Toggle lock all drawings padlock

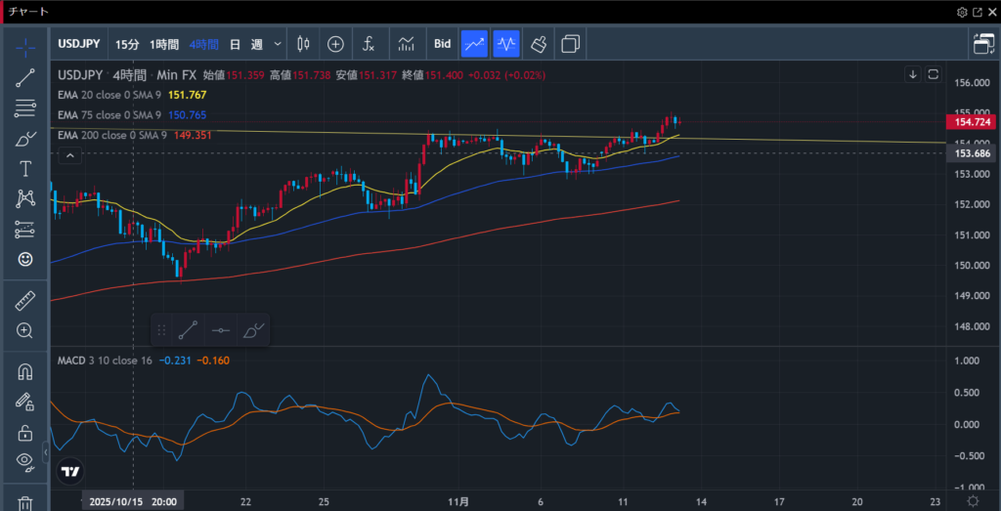click(x=25, y=432)
